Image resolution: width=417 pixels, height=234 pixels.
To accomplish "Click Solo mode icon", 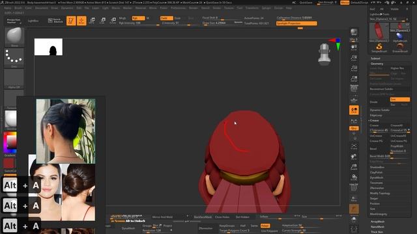I will point(354,219).
